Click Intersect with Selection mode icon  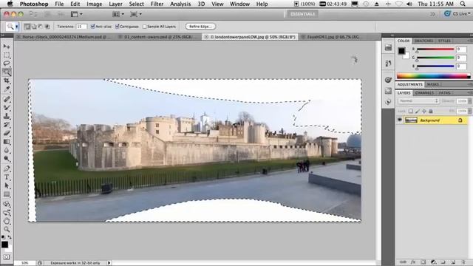pos(47,27)
